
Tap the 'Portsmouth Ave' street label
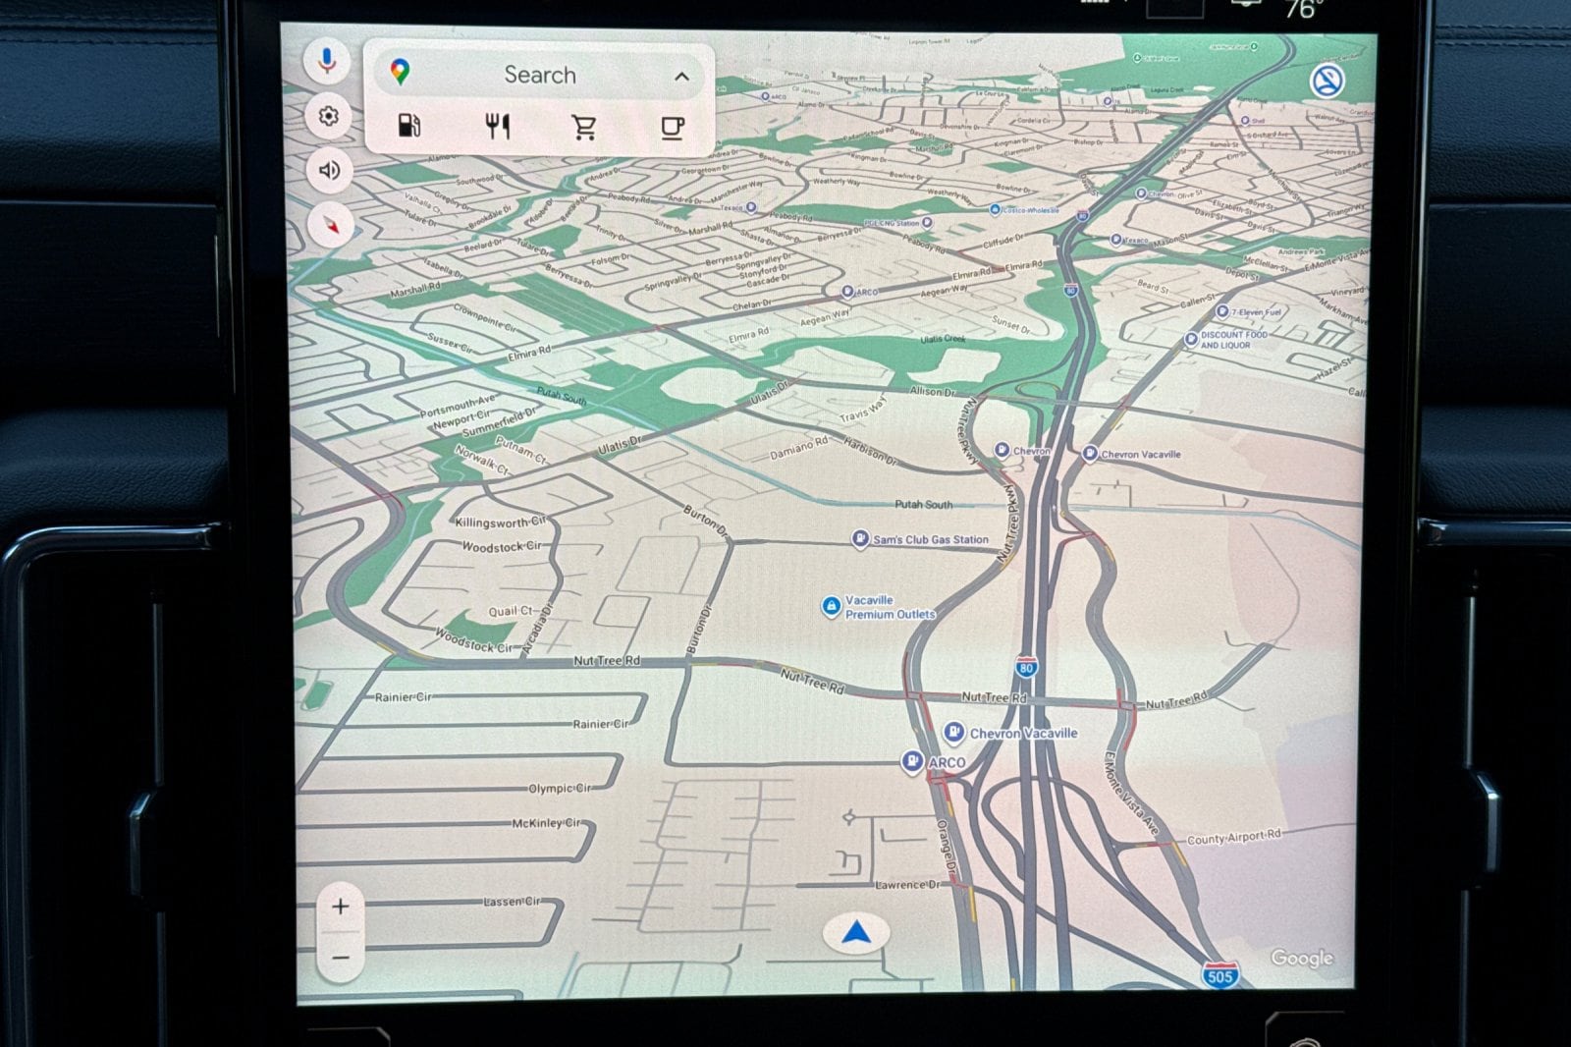(460, 405)
